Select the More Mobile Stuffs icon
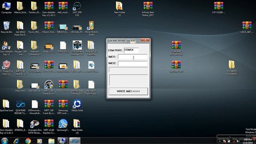Viewport: 256px width, 144px height. 91,28
